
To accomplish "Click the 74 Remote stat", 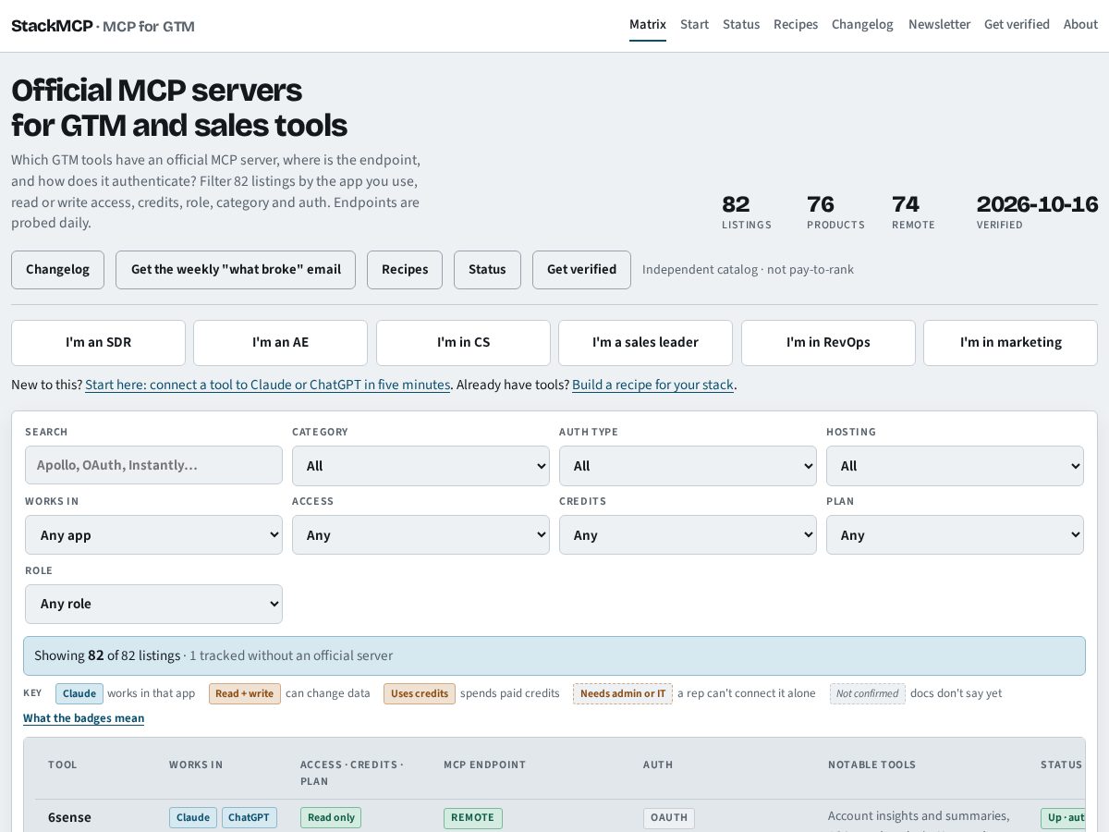I will click(x=913, y=212).
